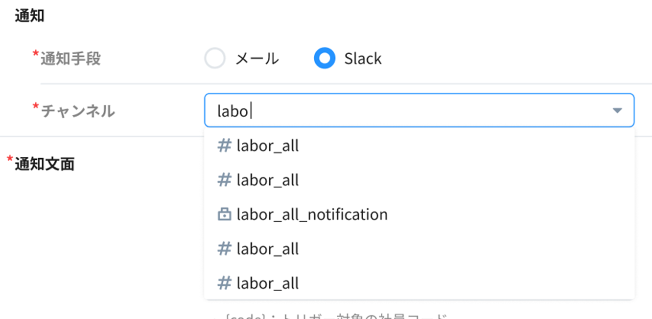Image resolution: width=652 pixels, height=319 pixels.
Task: Click the hash icon of the last labor_all channel
Action: [224, 283]
